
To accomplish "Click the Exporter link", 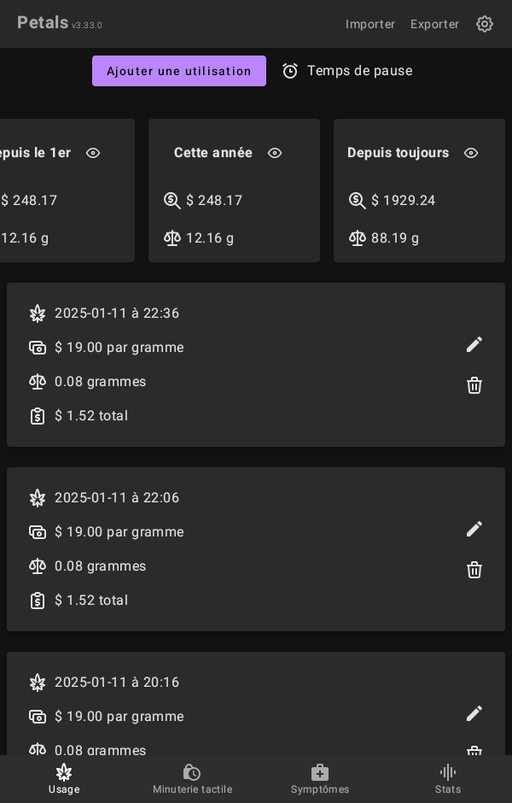I will coord(434,24).
